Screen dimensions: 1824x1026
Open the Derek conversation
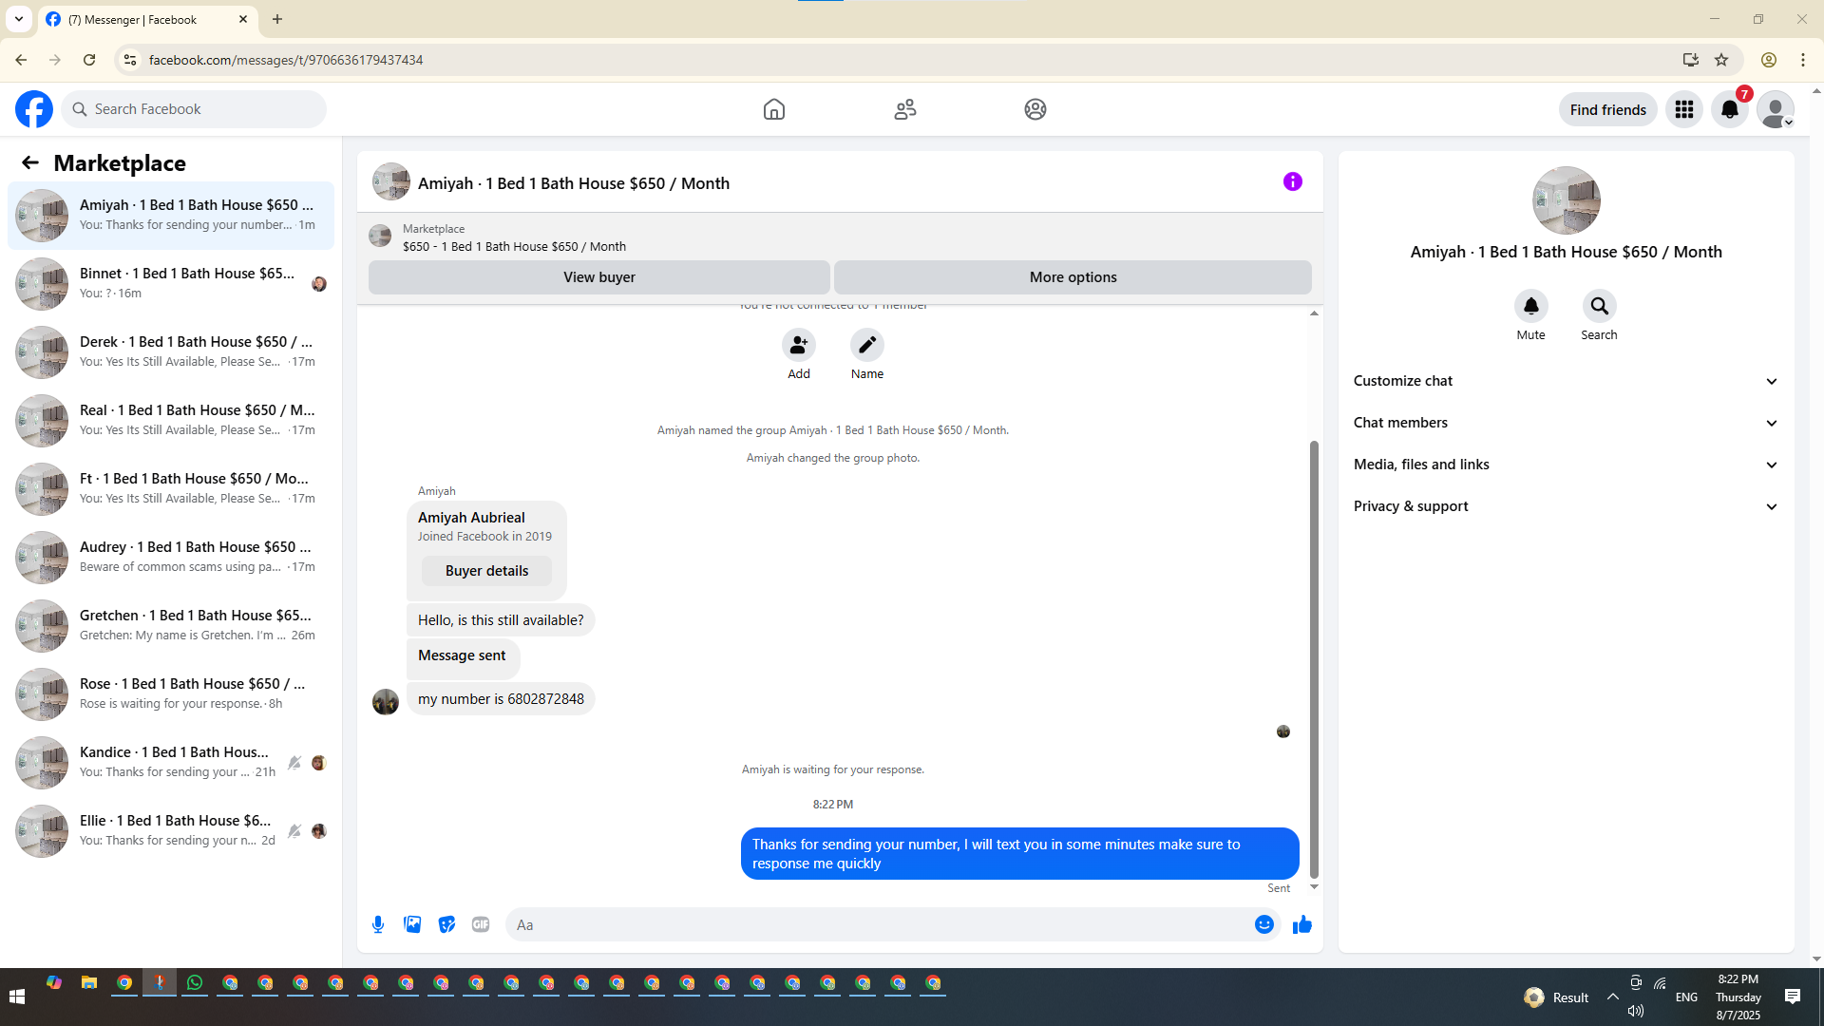(171, 352)
